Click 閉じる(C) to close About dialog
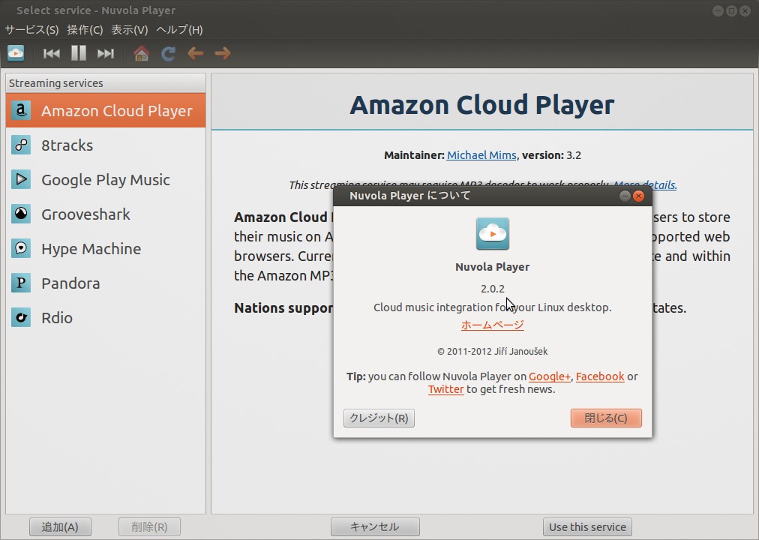 [x=606, y=418]
